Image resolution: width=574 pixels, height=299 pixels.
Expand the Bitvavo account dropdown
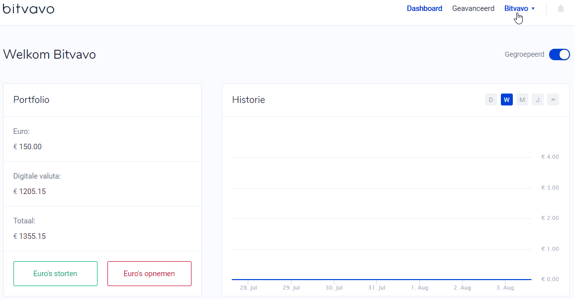[519, 8]
